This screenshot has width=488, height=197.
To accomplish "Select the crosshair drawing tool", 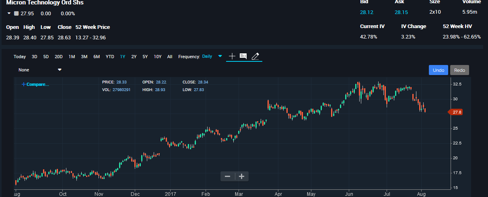I will point(232,56).
